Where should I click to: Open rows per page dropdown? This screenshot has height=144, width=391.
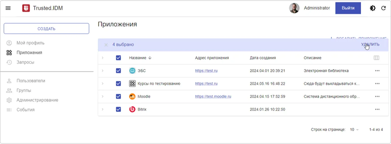coord(354,130)
